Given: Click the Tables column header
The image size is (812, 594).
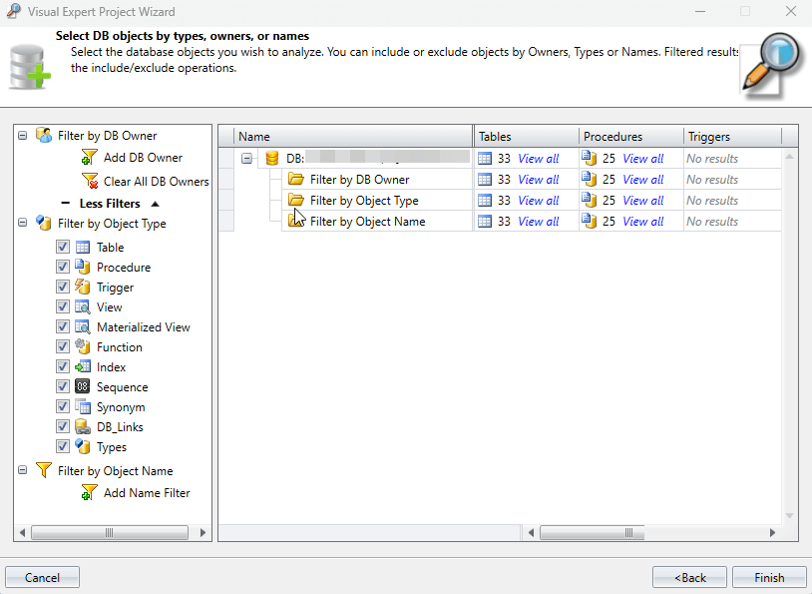Looking at the screenshot, I should pos(526,137).
